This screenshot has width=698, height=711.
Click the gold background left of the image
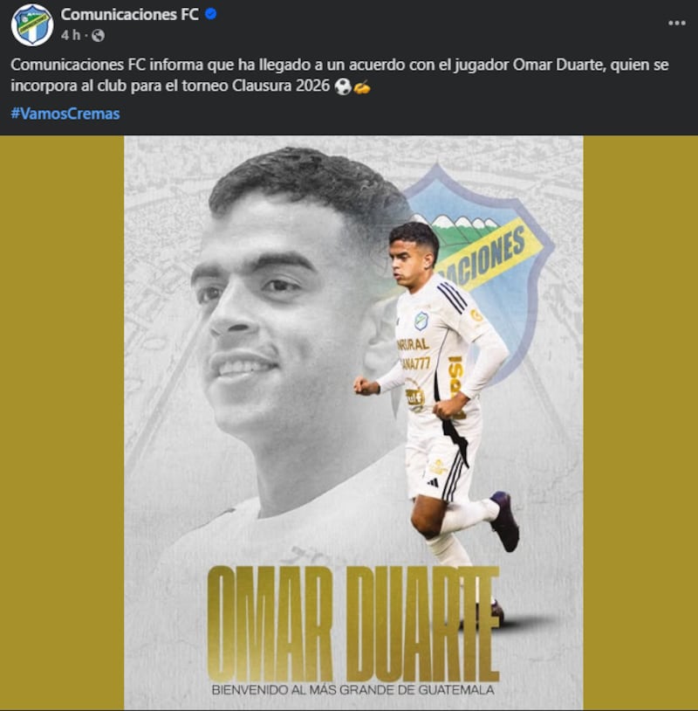pos(62,423)
